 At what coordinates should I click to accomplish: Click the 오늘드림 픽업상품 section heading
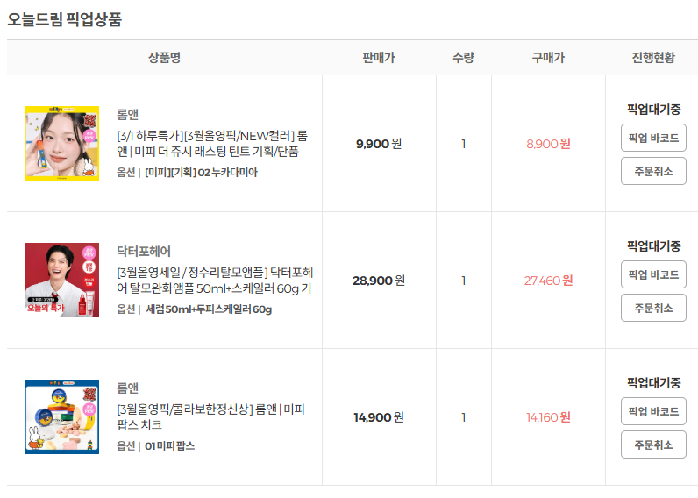[x=65, y=18]
